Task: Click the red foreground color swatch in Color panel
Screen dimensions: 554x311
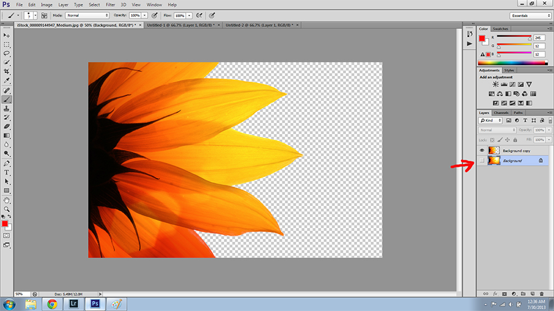Action: tap(483, 39)
